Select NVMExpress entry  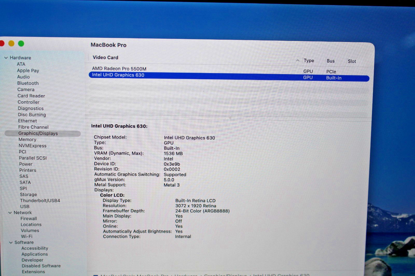coord(33,146)
